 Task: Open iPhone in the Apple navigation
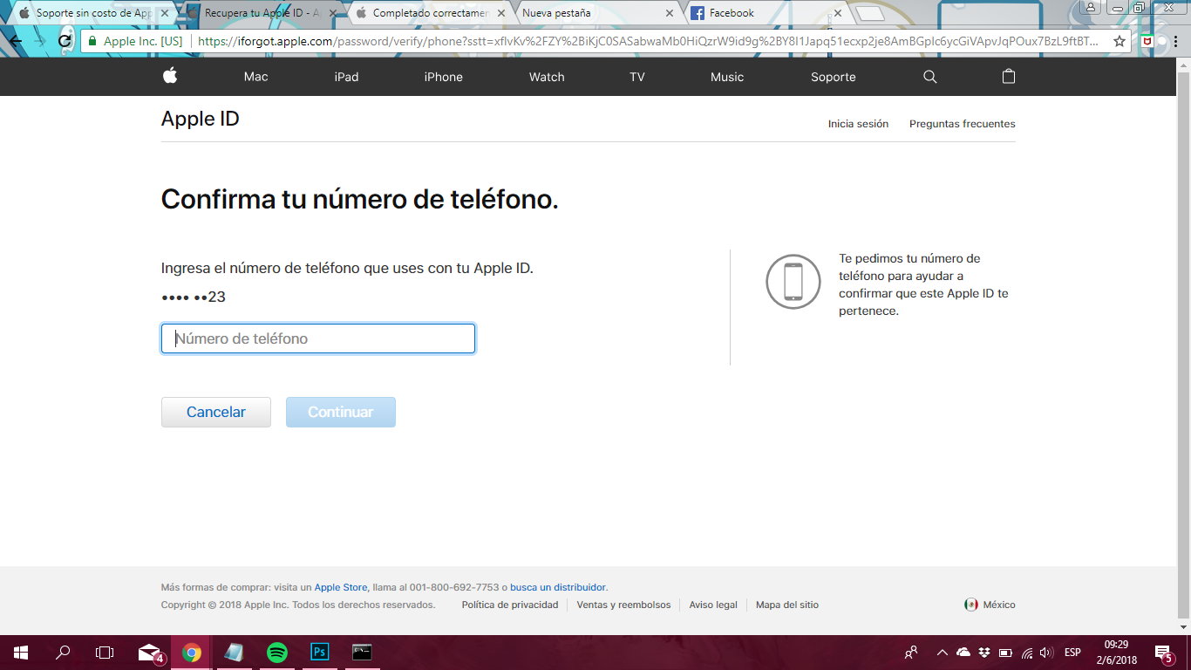(x=444, y=77)
